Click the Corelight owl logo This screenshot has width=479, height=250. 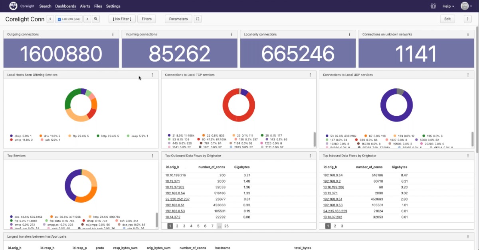coord(14,6)
